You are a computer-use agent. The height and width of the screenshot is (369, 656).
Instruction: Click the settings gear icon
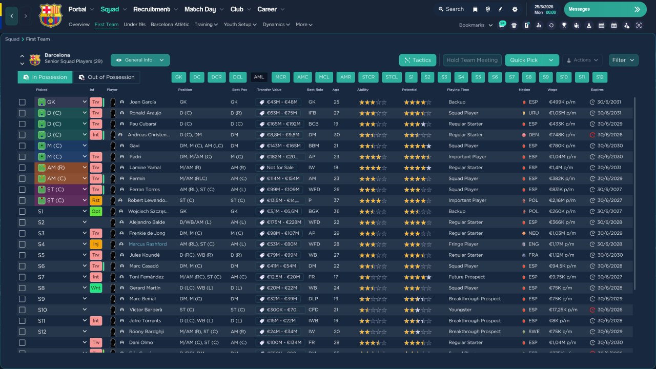click(515, 9)
